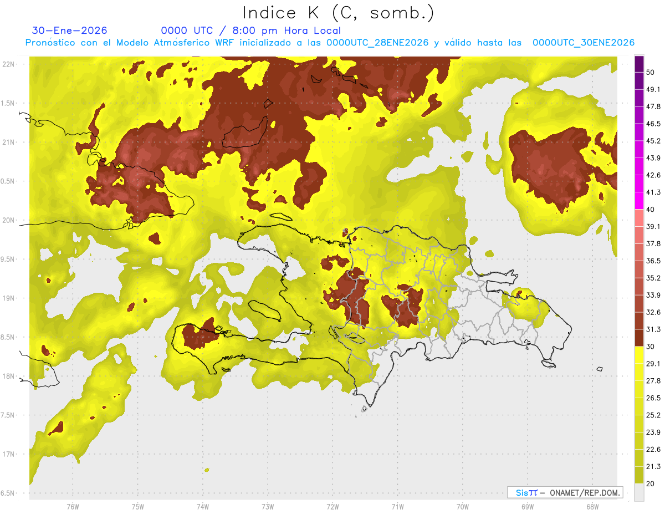The height and width of the screenshot is (514, 665).
Task: Click the colorbar label "43.9"
Action: pyautogui.click(x=653, y=158)
